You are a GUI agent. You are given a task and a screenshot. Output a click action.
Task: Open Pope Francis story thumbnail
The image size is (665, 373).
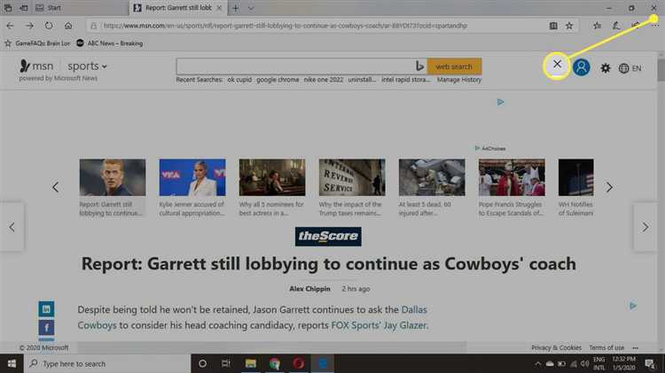click(512, 177)
